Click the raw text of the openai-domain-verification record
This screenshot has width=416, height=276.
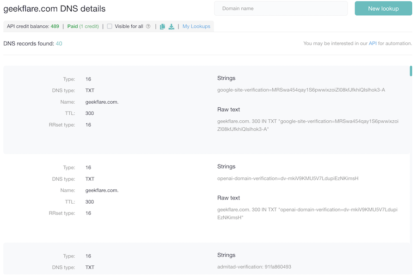(307, 214)
